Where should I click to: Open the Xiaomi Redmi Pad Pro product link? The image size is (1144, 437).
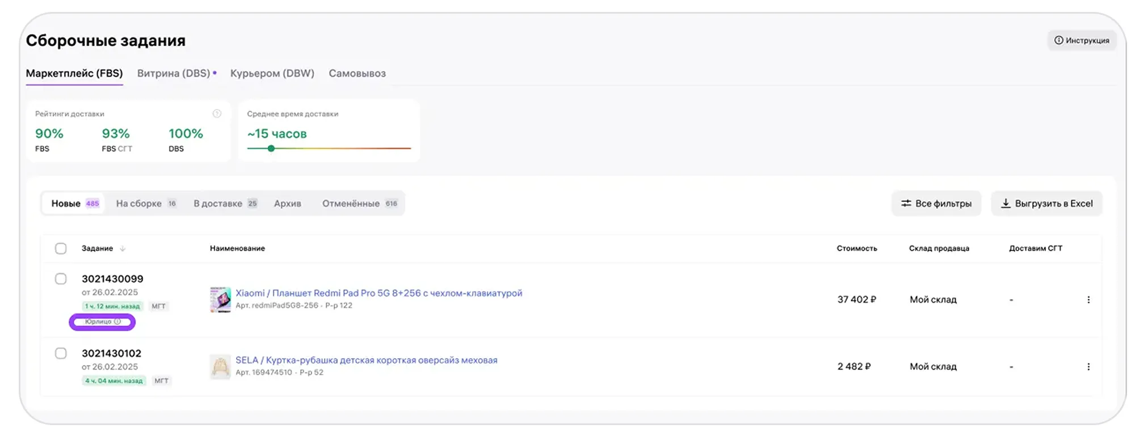coord(378,293)
